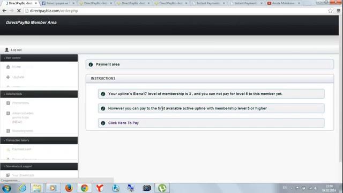Bookmark this page with the star icon
The image size is (343, 193).
[330, 11]
